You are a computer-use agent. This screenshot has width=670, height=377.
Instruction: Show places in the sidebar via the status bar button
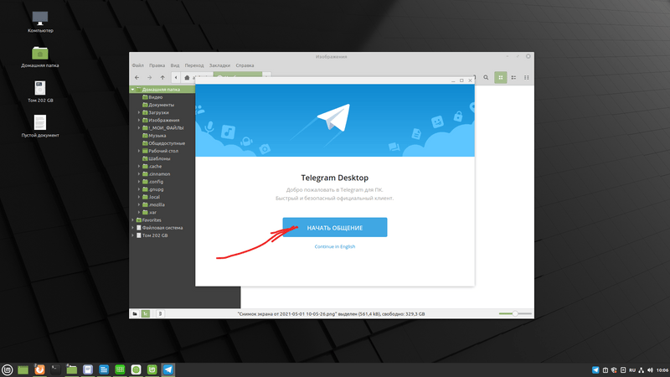(135, 313)
